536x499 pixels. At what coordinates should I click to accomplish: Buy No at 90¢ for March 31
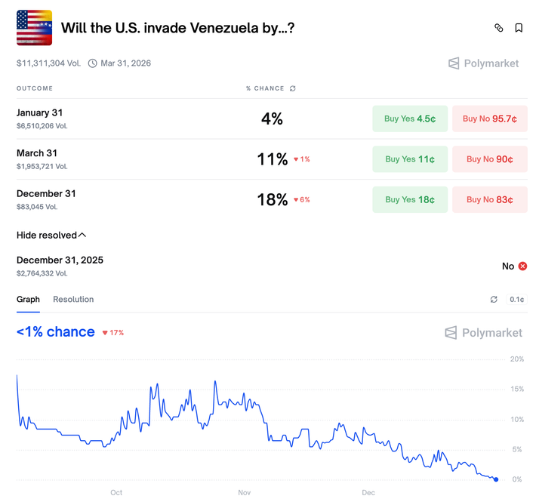489,159
